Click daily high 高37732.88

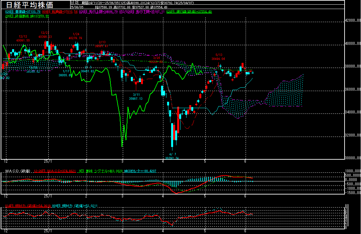point(122,7)
